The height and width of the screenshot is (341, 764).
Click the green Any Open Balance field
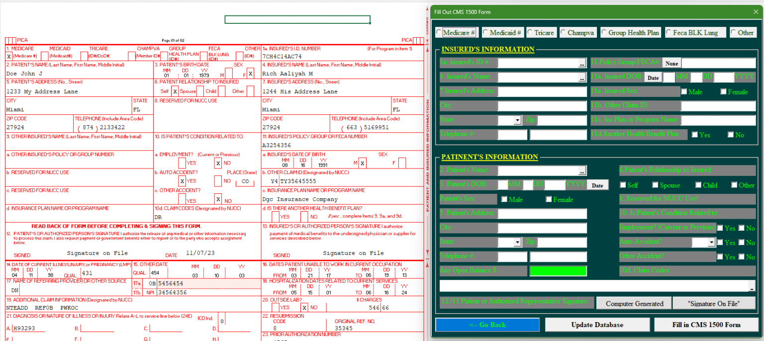coord(558,271)
